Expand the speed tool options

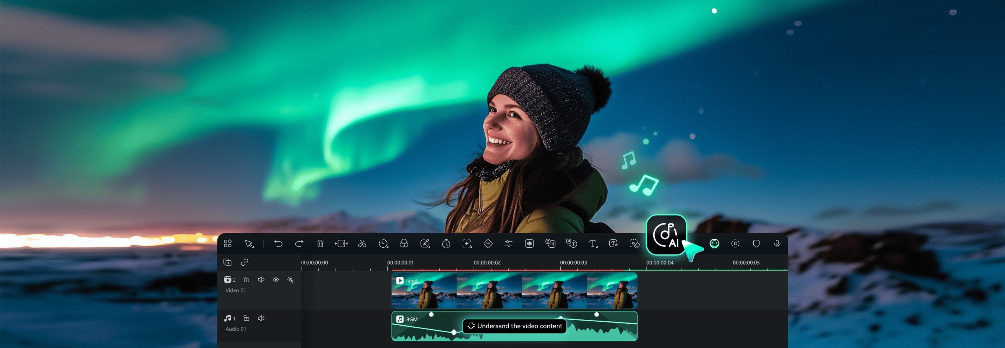pos(383,244)
